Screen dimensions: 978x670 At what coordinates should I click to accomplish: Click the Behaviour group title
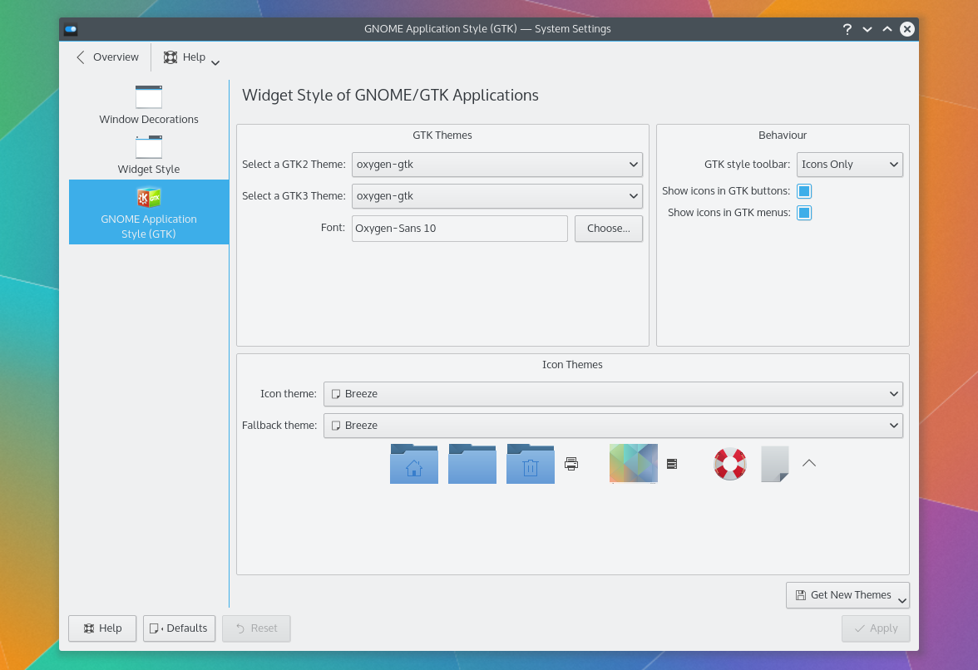click(783, 135)
